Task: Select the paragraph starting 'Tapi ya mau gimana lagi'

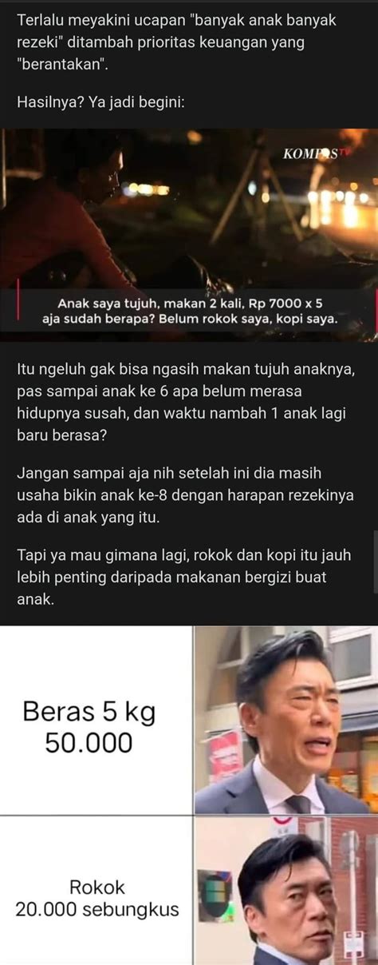Action: tap(183, 577)
